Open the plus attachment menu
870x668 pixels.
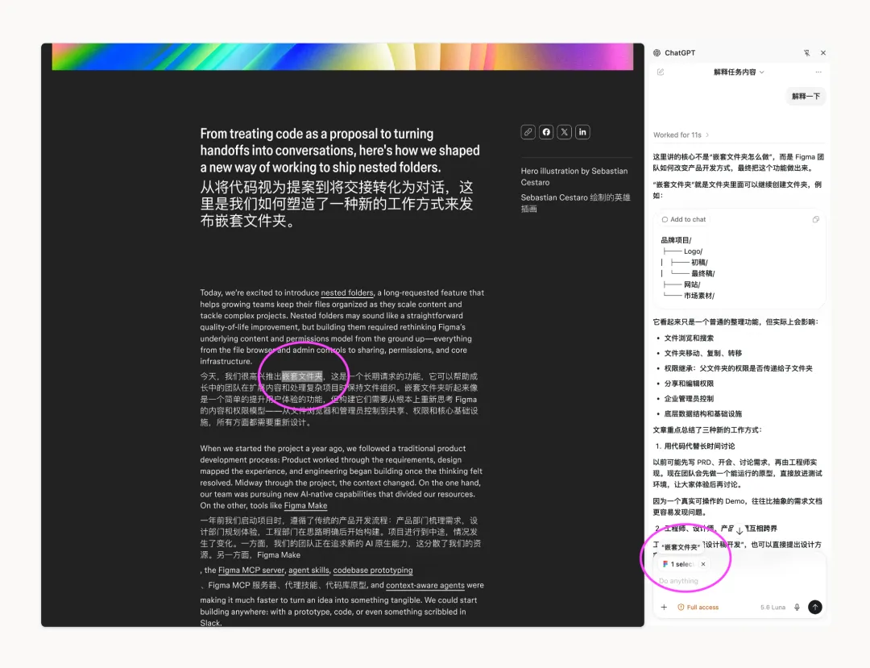664,607
